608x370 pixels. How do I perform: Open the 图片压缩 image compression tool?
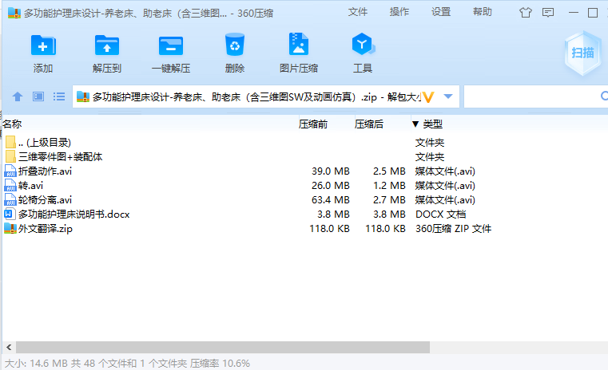(x=299, y=44)
